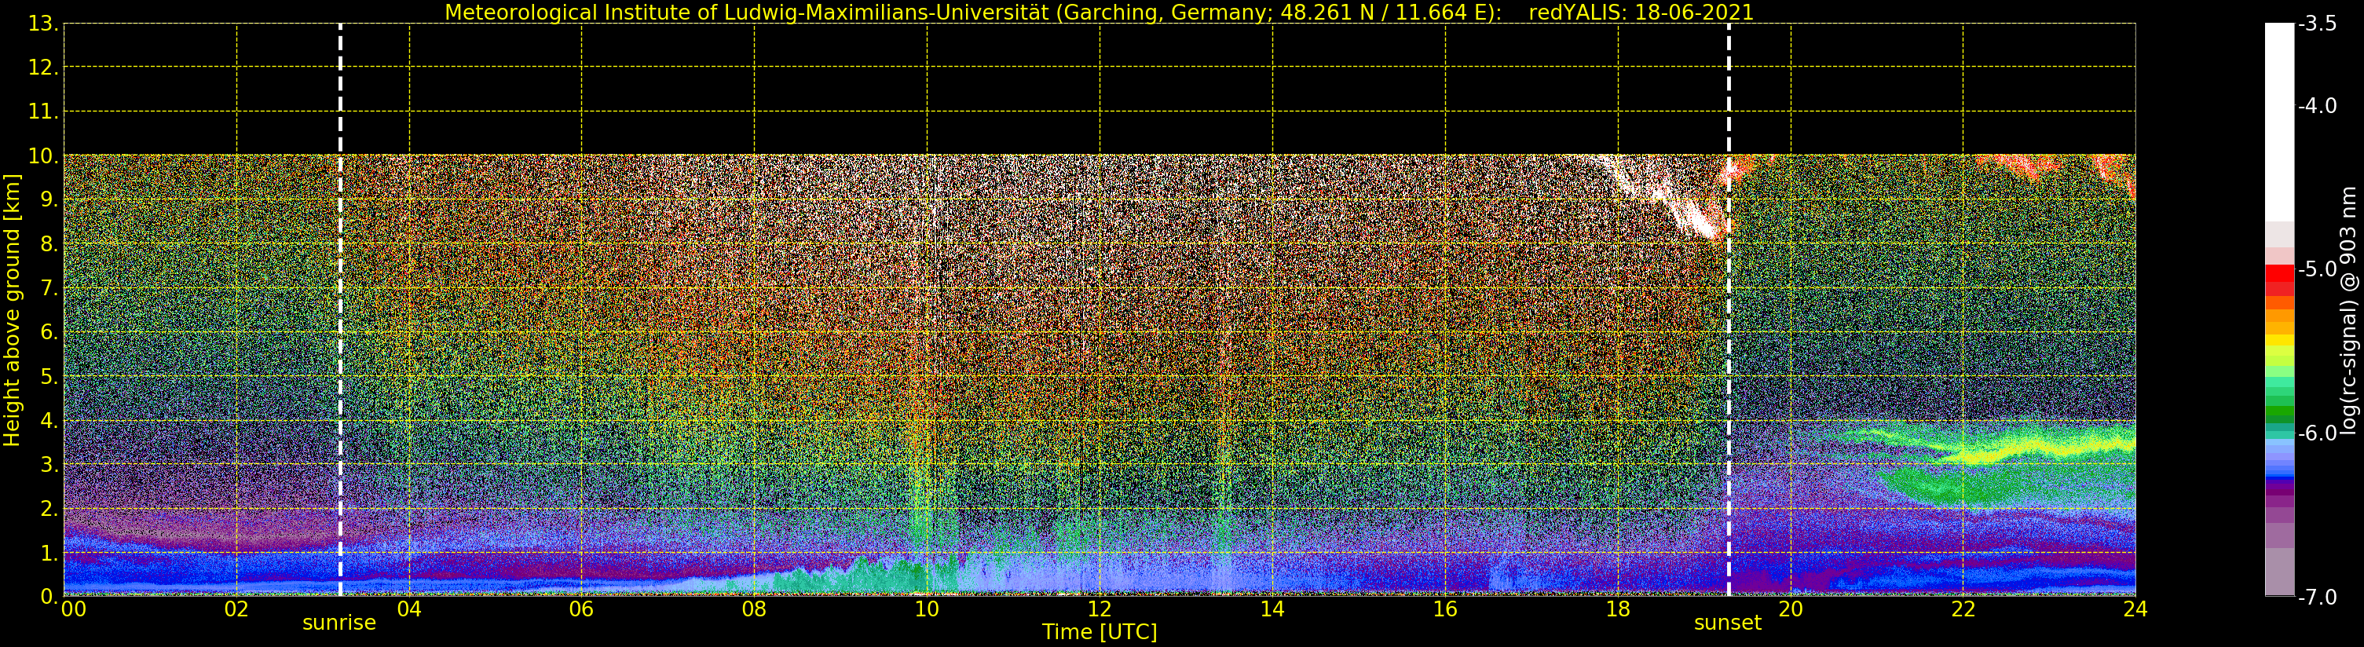Click the 10. height tick label

click(44, 156)
